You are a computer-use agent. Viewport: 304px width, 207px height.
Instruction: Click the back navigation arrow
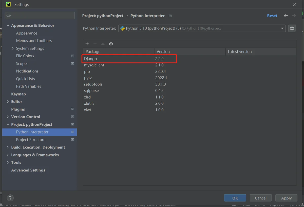(x=286, y=16)
